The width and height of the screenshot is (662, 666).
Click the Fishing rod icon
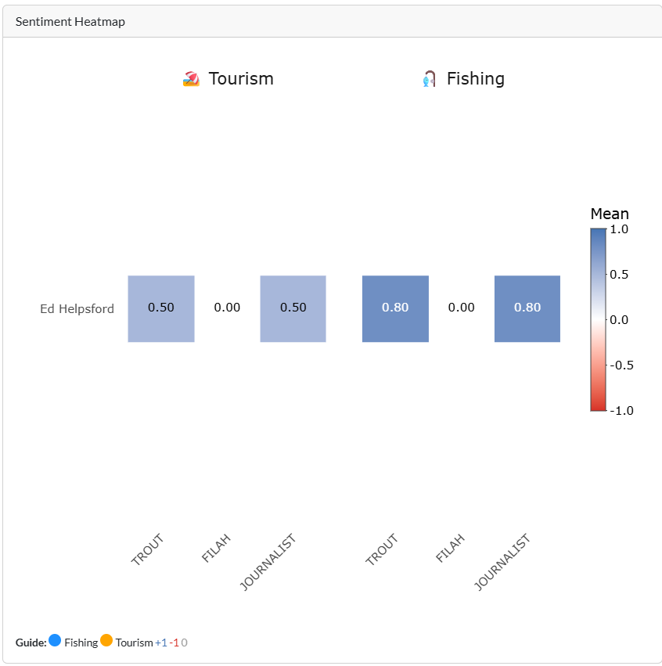point(429,79)
